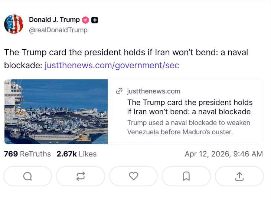Click the red verified checkmark badge
The width and height of the screenshot is (271, 201).
[x=85, y=20]
